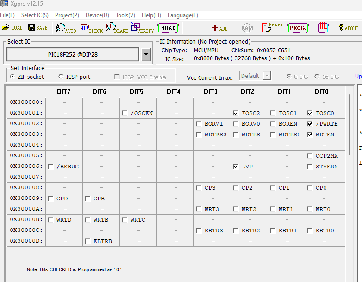Open the Device menu
This screenshot has height=282, width=362.
point(97,15)
